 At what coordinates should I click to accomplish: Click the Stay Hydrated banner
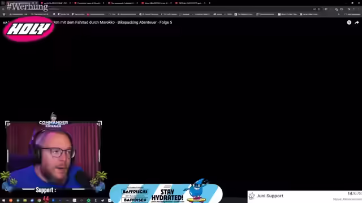coord(166,193)
